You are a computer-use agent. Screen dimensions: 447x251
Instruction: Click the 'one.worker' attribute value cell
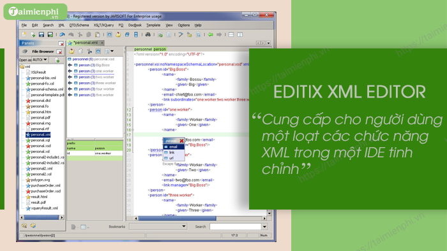point(109,154)
